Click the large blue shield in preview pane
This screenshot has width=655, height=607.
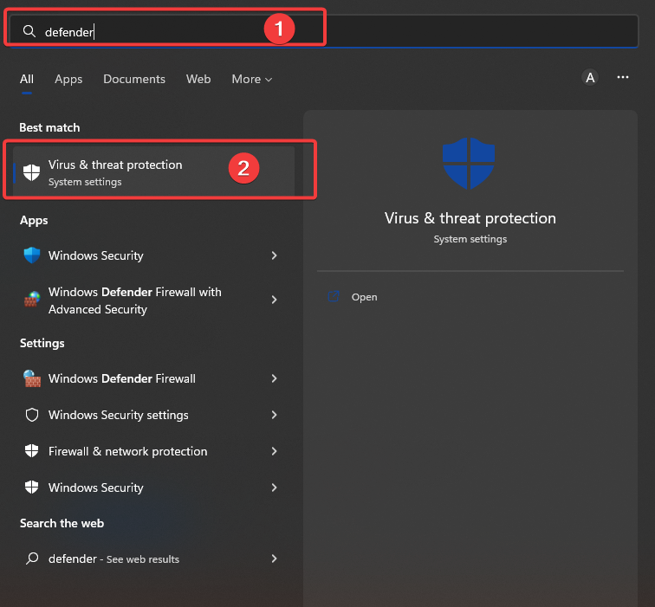coord(469,163)
